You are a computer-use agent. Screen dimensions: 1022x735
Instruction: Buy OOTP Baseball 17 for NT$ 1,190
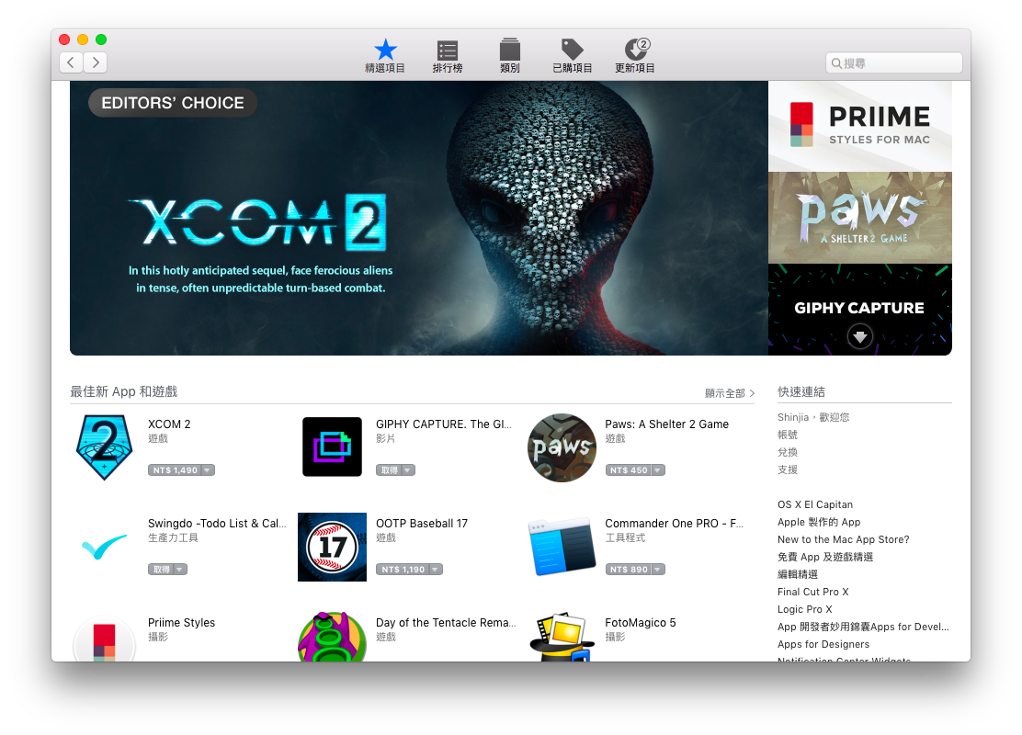[403, 569]
